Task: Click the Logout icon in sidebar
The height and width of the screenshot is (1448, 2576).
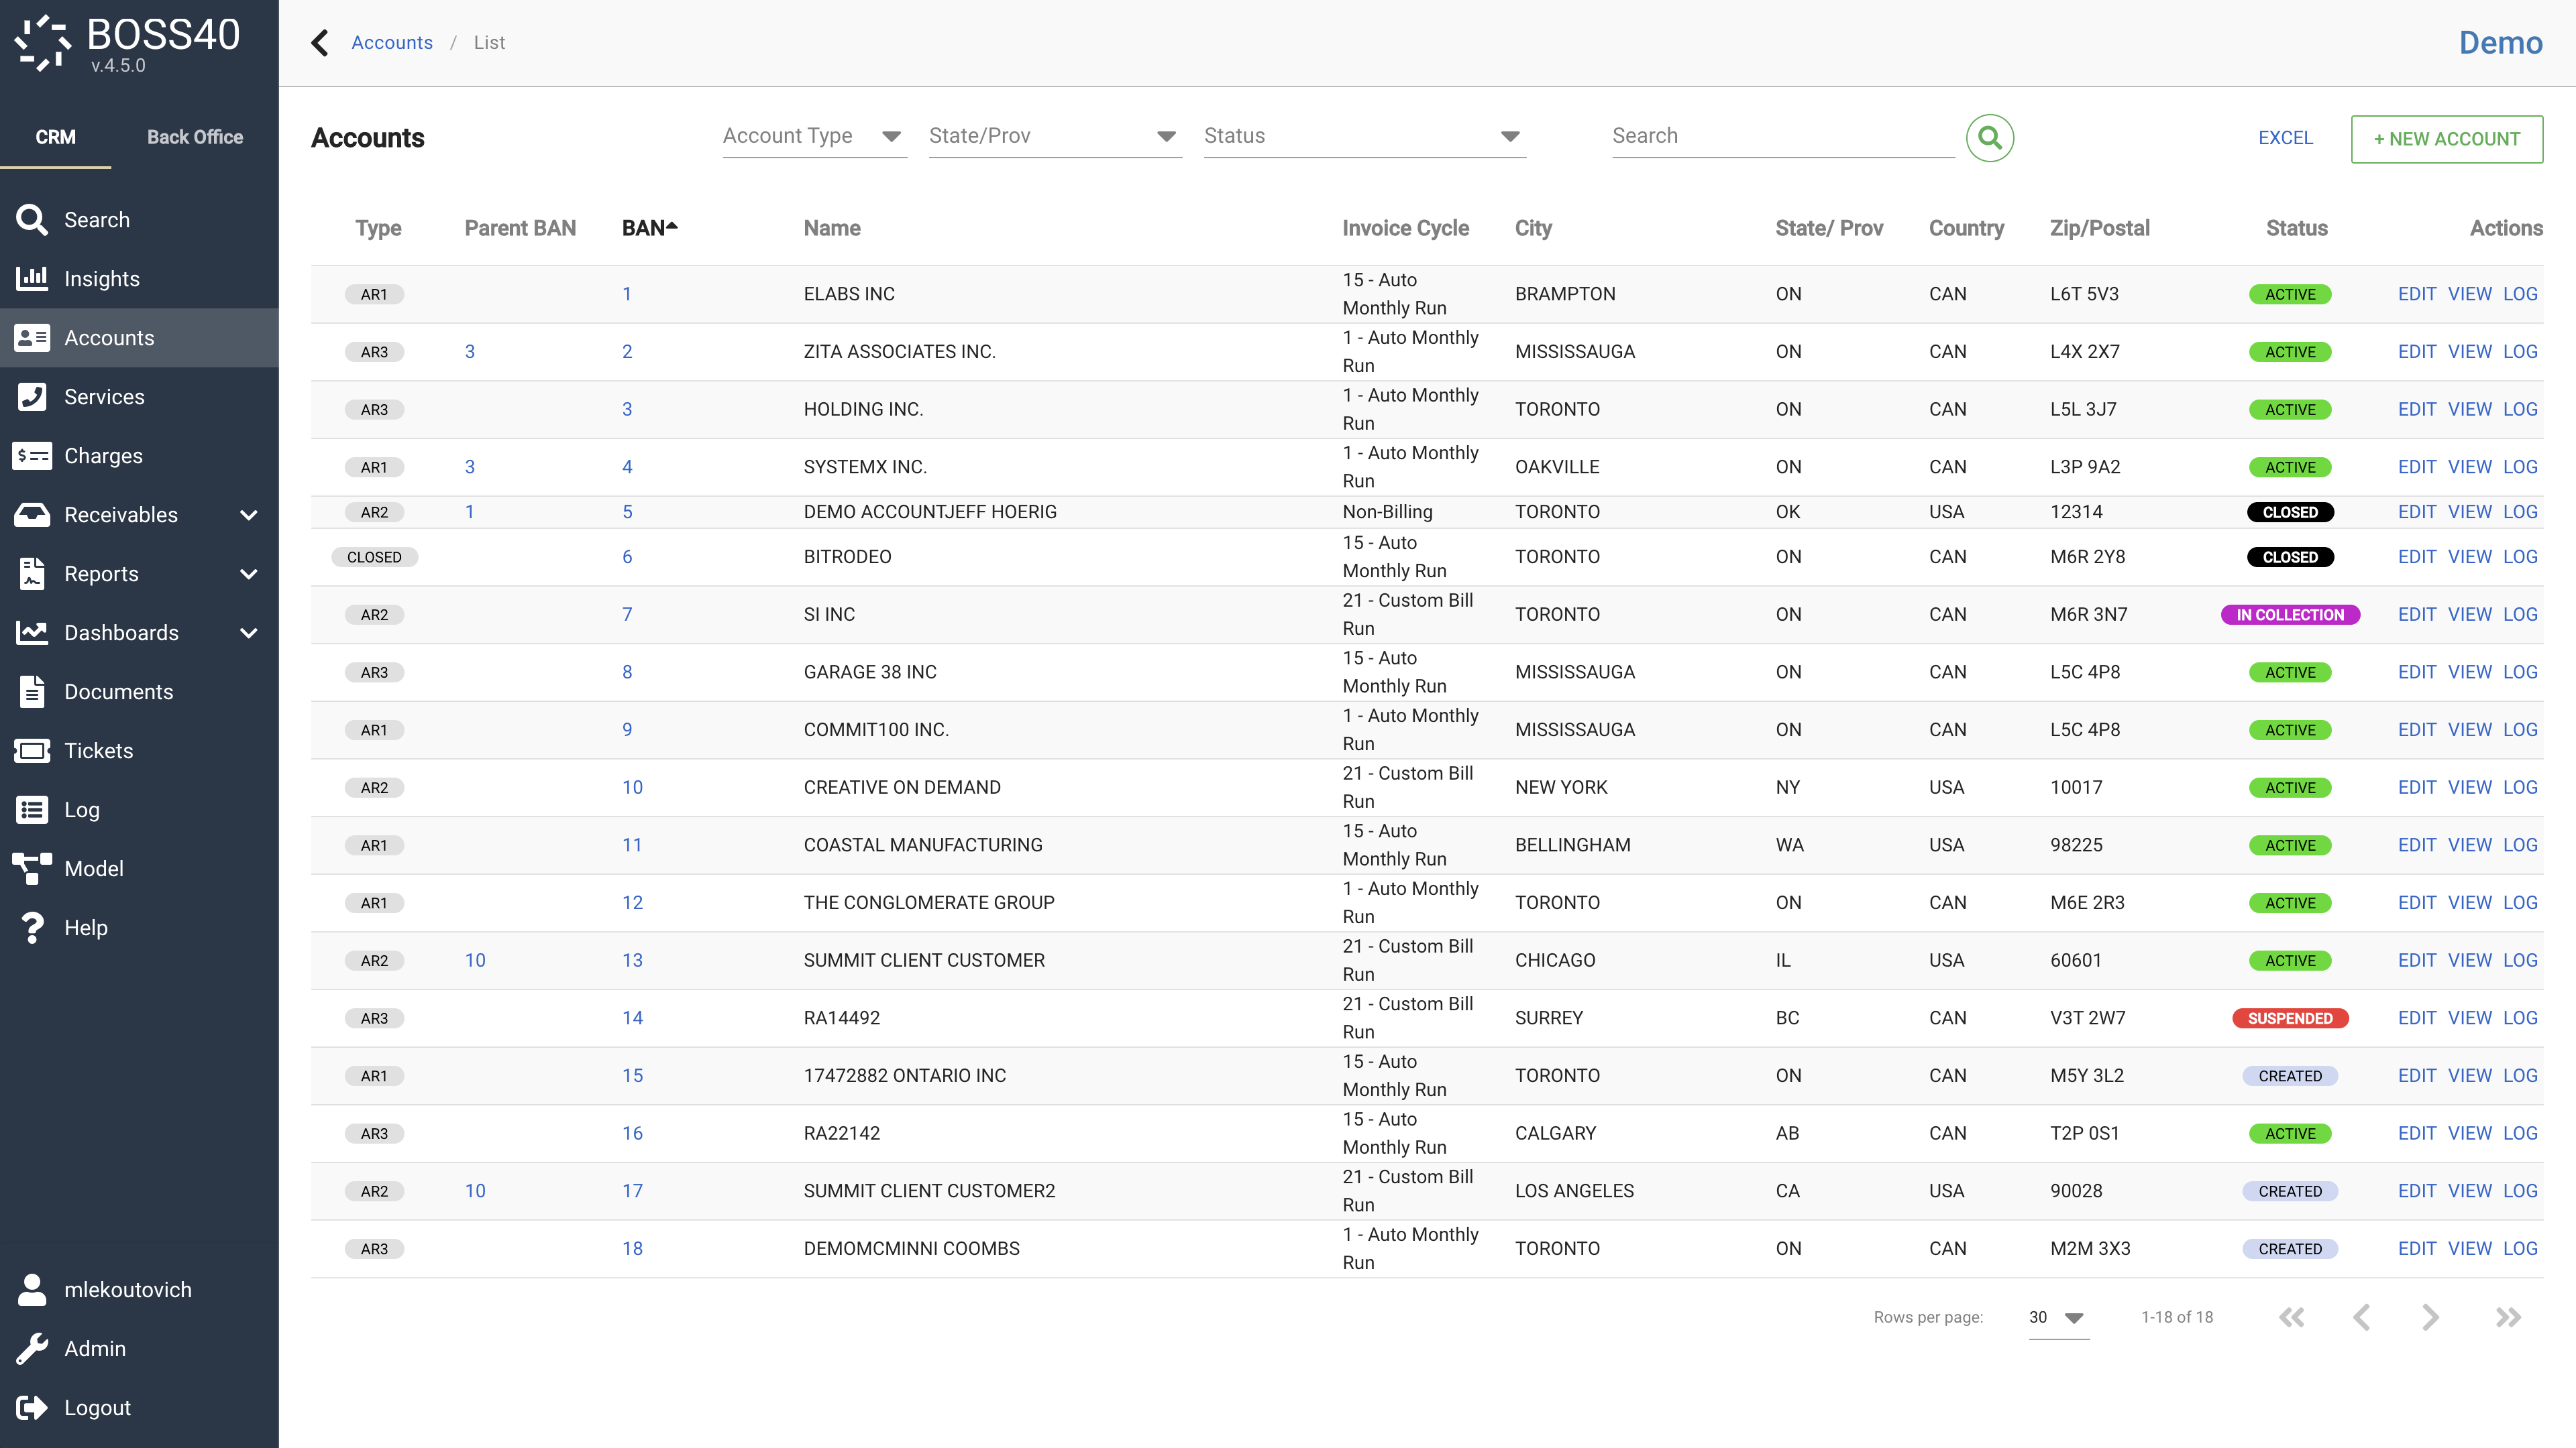Action: pyautogui.click(x=32, y=1407)
